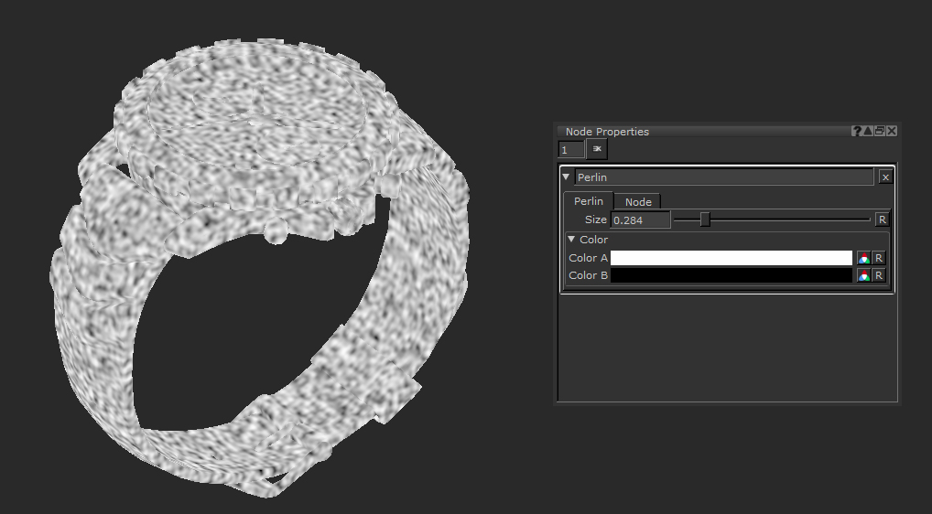Viewport: 932px width, 514px height.
Task: Switch to the Node tab
Action: (638, 201)
